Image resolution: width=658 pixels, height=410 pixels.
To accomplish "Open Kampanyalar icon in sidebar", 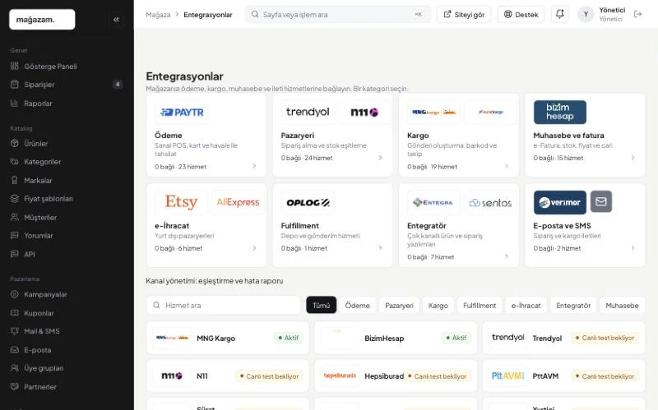I will pos(15,294).
